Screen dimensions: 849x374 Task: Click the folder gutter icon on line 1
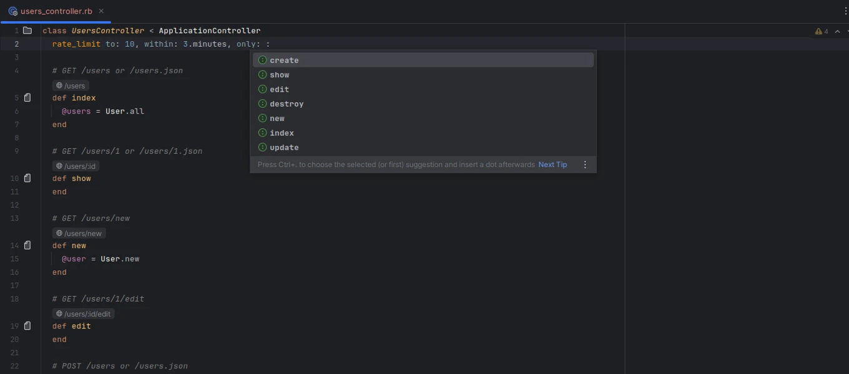point(27,31)
